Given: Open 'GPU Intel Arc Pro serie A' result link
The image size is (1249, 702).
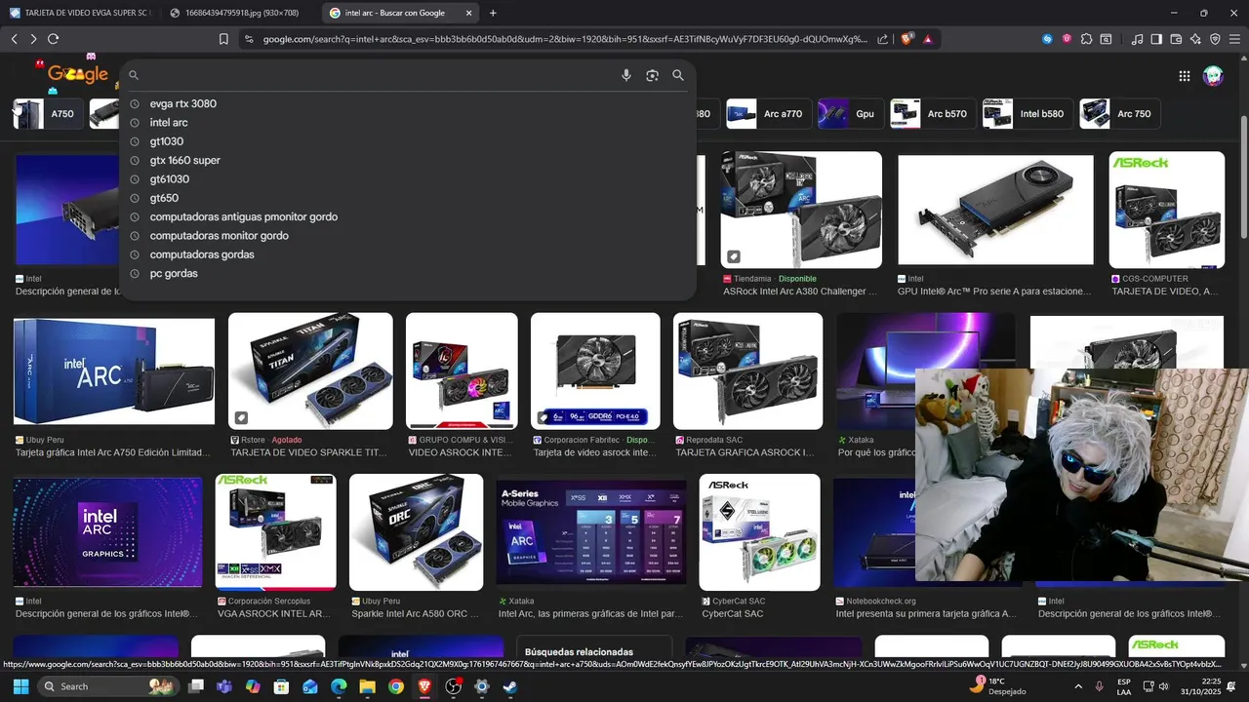Looking at the screenshot, I should tap(994, 292).
